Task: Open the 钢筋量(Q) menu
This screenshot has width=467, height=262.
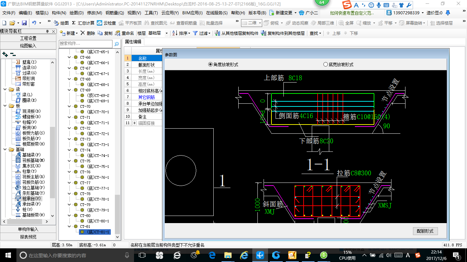Action: coord(115,13)
